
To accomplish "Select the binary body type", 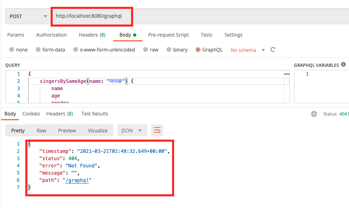I will pyautogui.click(x=177, y=49).
